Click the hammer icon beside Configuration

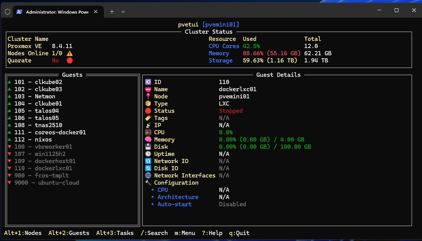[x=148, y=183]
